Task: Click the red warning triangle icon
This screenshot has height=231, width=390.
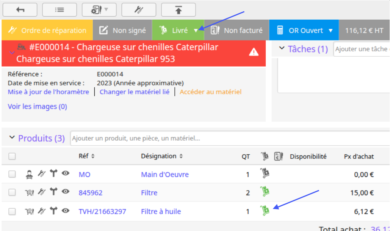Action: 254,52
